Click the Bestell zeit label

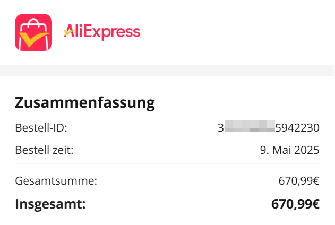tap(44, 150)
